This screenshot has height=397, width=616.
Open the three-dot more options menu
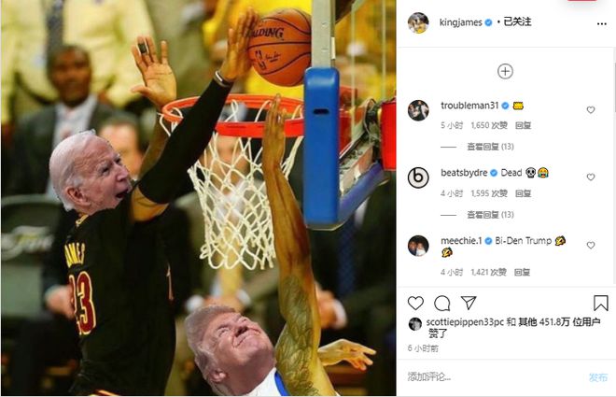[601, 24]
